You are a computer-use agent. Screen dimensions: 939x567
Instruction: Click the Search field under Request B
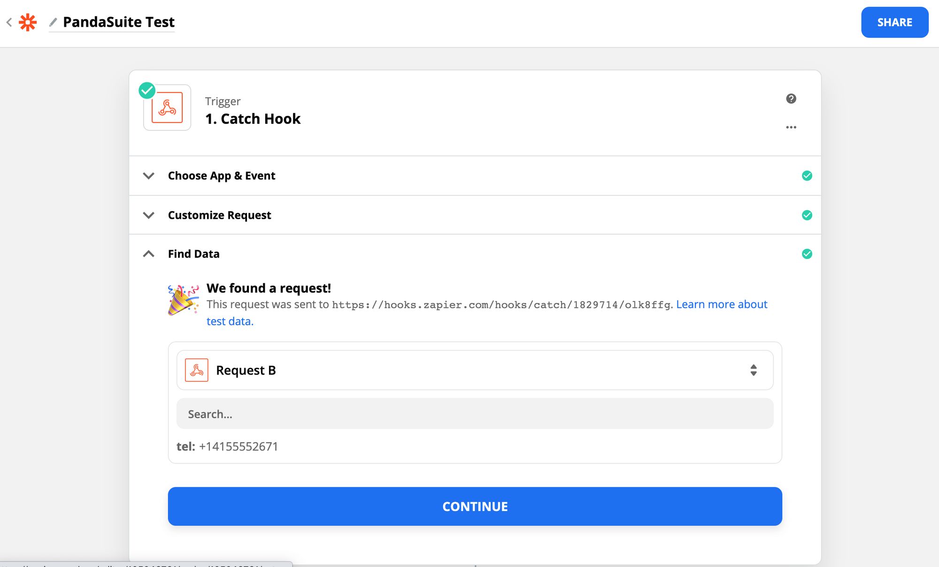point(474,414)
